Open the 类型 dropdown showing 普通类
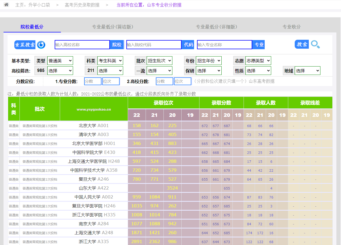Image resolution: width=341 pixels, height=245 pixels. (x=60, y=61)
